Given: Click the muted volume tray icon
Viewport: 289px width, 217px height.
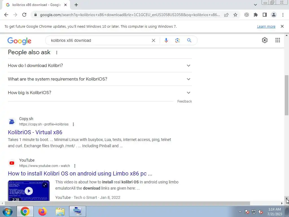Looking at the screenshot, I should click(260, 212).
